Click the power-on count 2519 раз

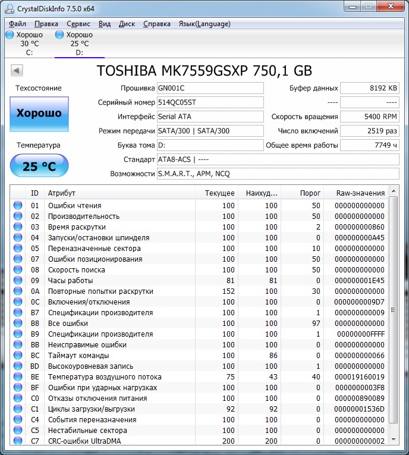(370, 131)
